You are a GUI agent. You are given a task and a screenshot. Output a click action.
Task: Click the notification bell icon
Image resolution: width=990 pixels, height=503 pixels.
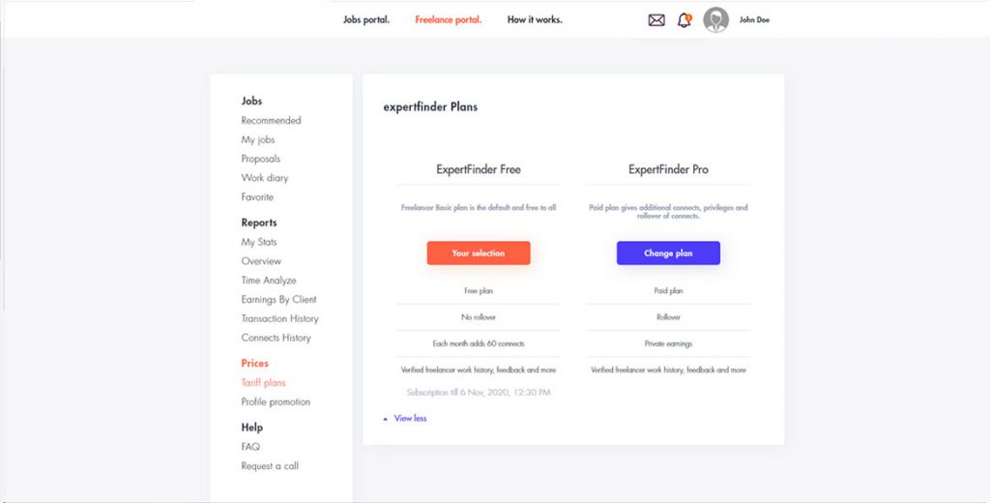(x=684, y=20)
